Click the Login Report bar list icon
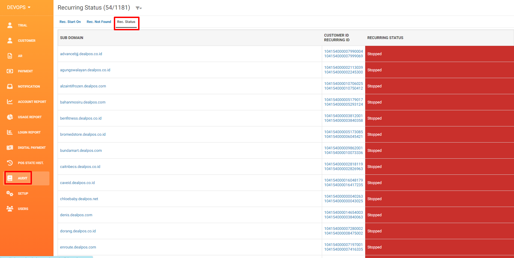 coord(10,132)
